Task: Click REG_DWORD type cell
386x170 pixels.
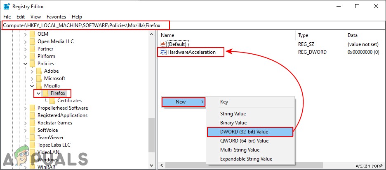Action: tap(312, 52)
